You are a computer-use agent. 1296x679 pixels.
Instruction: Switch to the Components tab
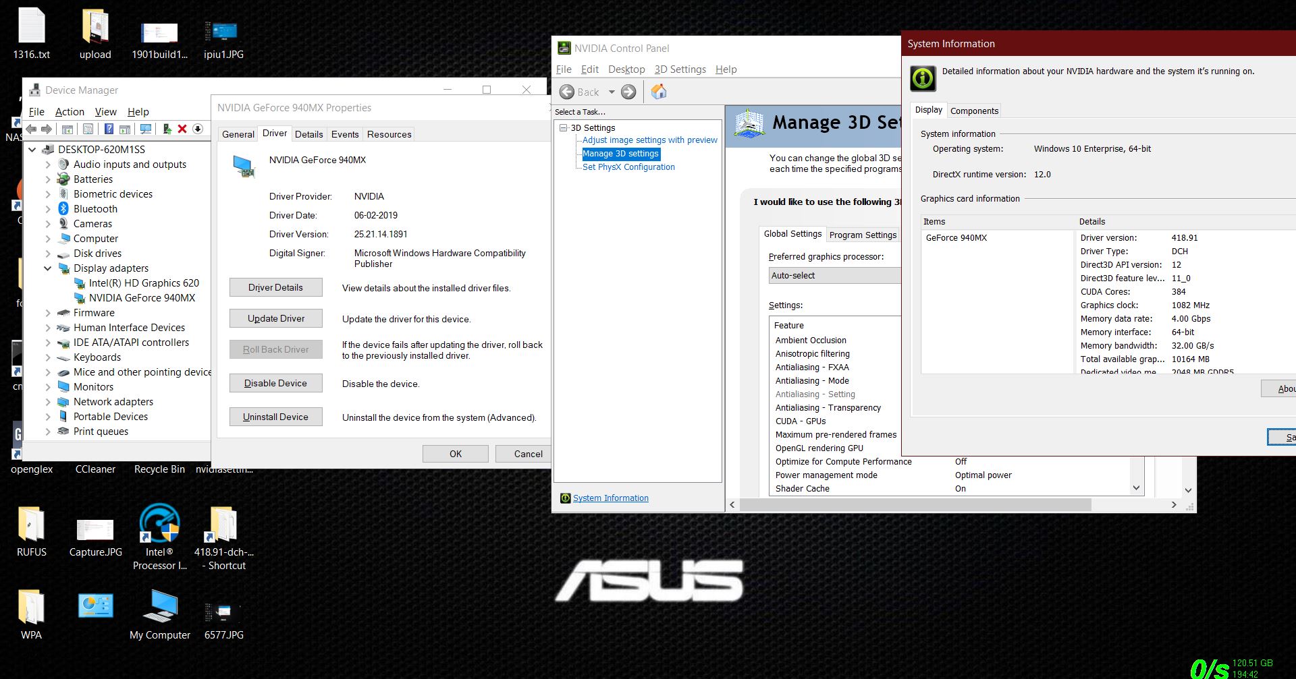pos(974,111)
